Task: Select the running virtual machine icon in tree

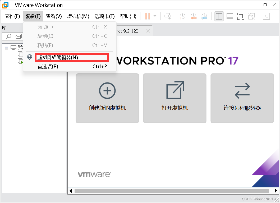Action: [x=20, y=61]
